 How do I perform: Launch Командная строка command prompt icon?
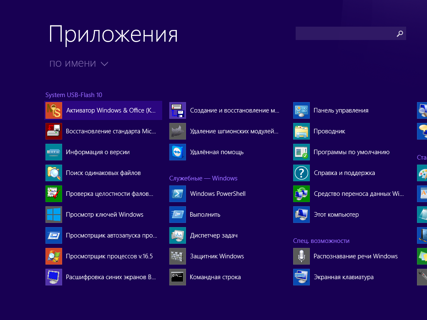(x=178, y=277)
